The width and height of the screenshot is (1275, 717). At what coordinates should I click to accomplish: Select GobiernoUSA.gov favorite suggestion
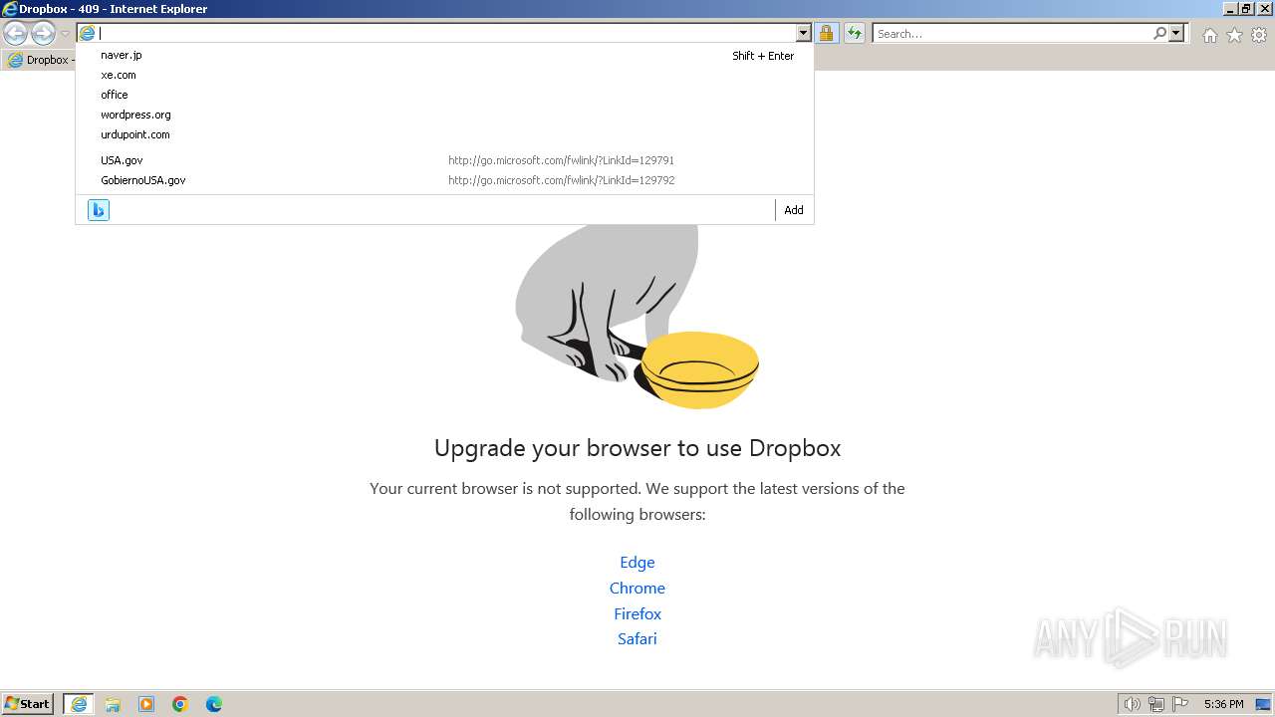pos(444,180)
